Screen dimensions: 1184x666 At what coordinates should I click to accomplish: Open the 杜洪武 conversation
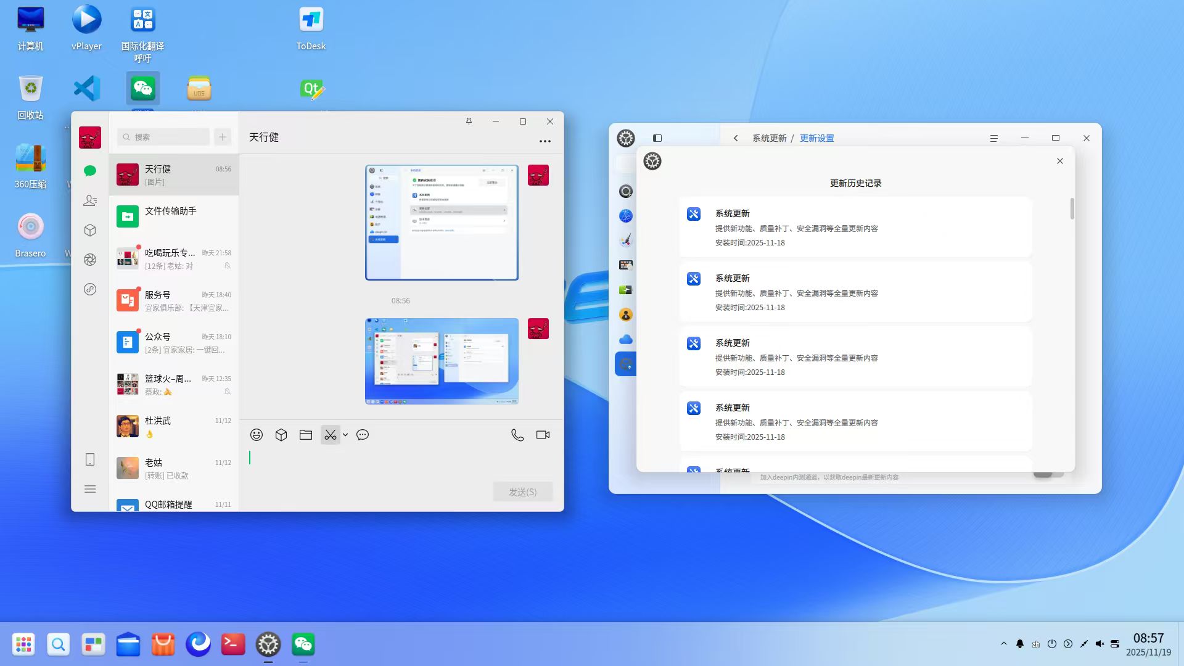[174, 426]
